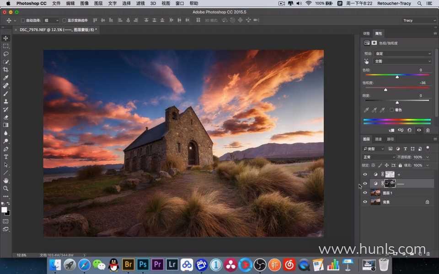Open the Layers panel flyout menu
The width and height of the screenshot is (439, 274).
(435, 139)
